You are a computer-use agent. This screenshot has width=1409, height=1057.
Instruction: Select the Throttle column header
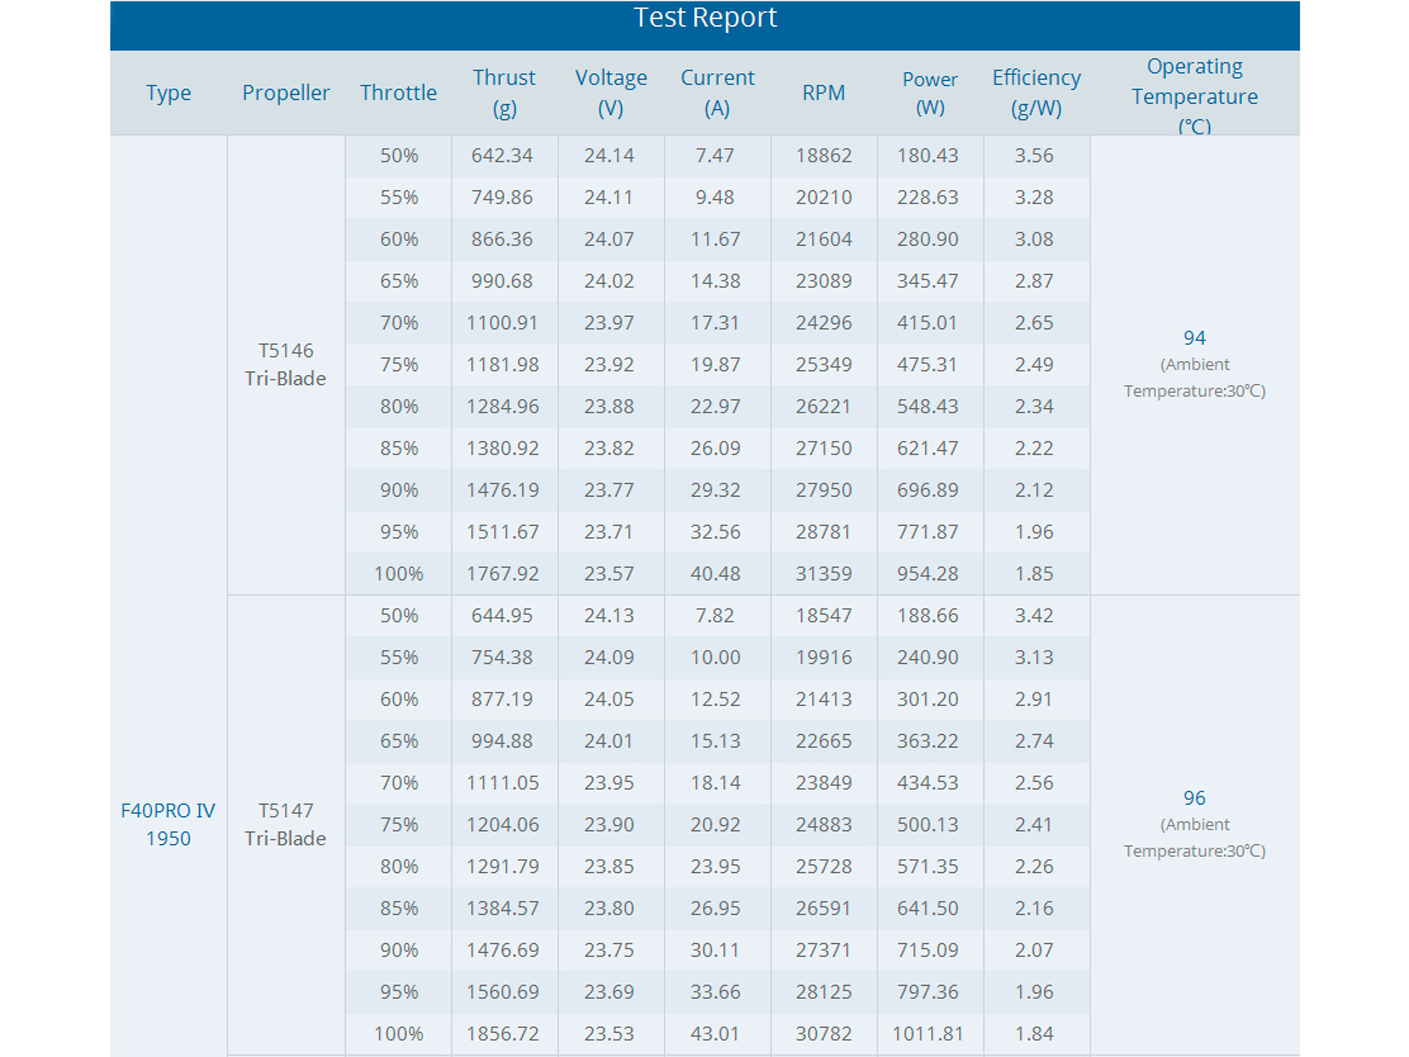(x=398, y=93)
